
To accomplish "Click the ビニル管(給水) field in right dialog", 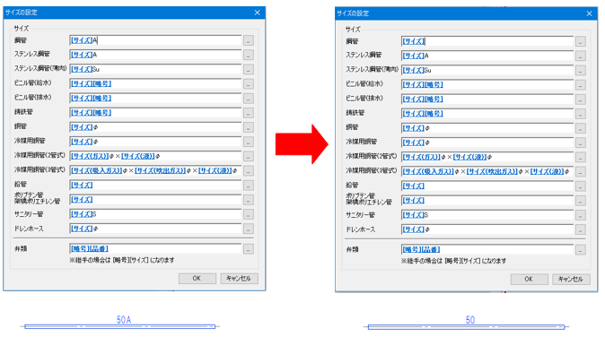I will click(487, 85).
